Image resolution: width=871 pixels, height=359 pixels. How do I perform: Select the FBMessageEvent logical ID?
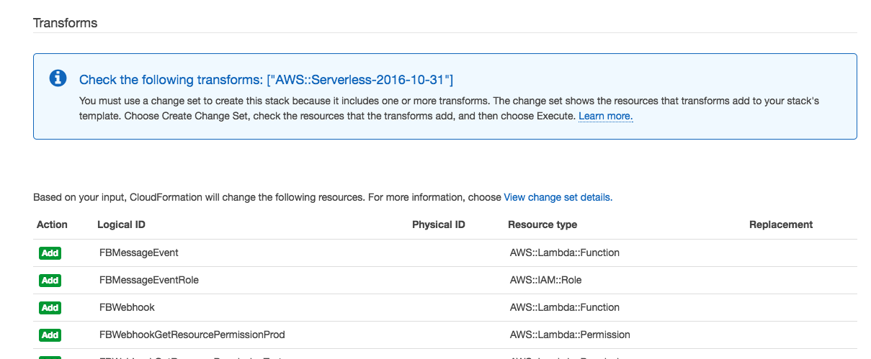(x=139, y=253)
